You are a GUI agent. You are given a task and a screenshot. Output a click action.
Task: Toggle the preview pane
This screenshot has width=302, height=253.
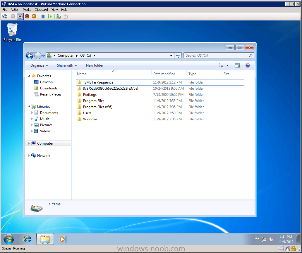tap(237, 65)
